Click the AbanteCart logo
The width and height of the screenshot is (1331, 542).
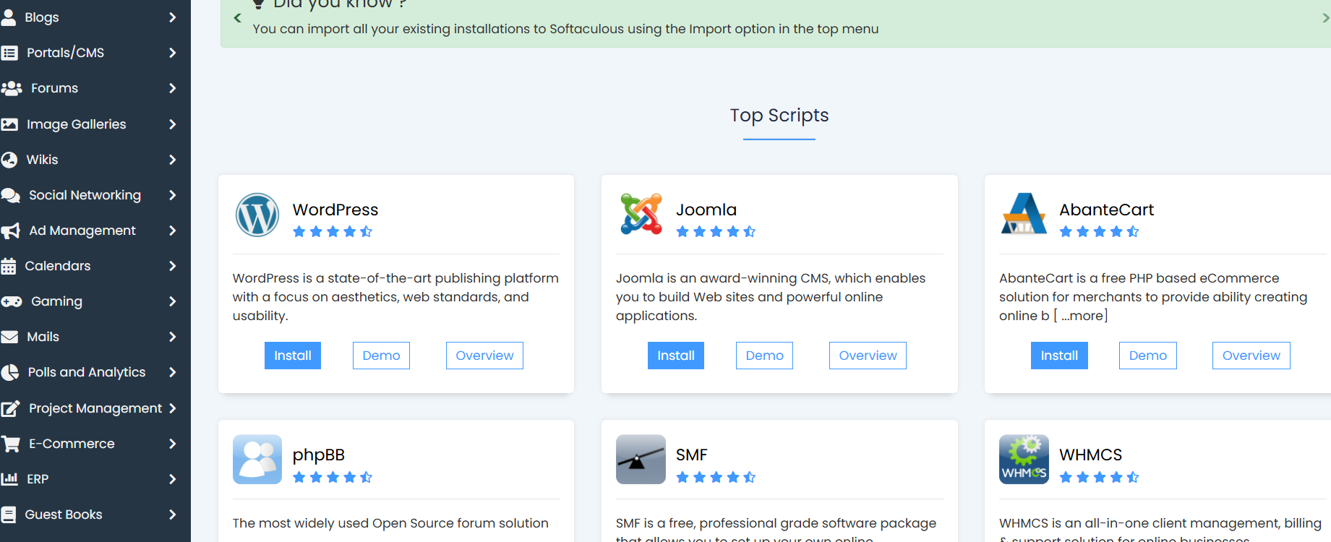1024,214
